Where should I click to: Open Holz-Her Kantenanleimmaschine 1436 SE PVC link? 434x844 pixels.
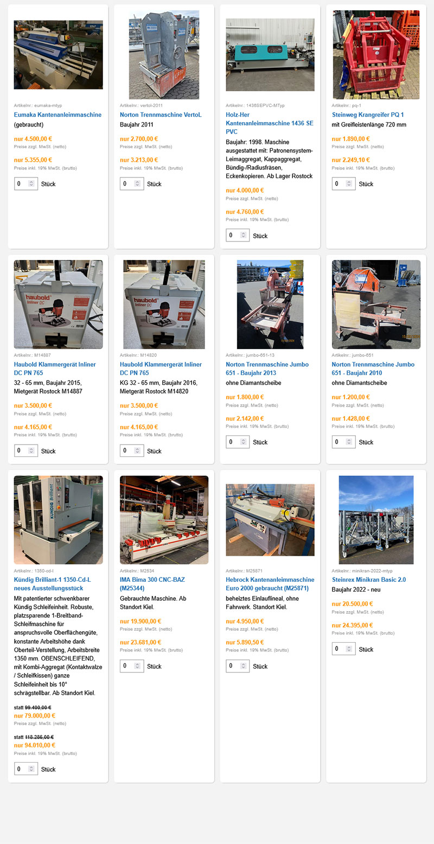pyautogui.click(x=270, y=123)
